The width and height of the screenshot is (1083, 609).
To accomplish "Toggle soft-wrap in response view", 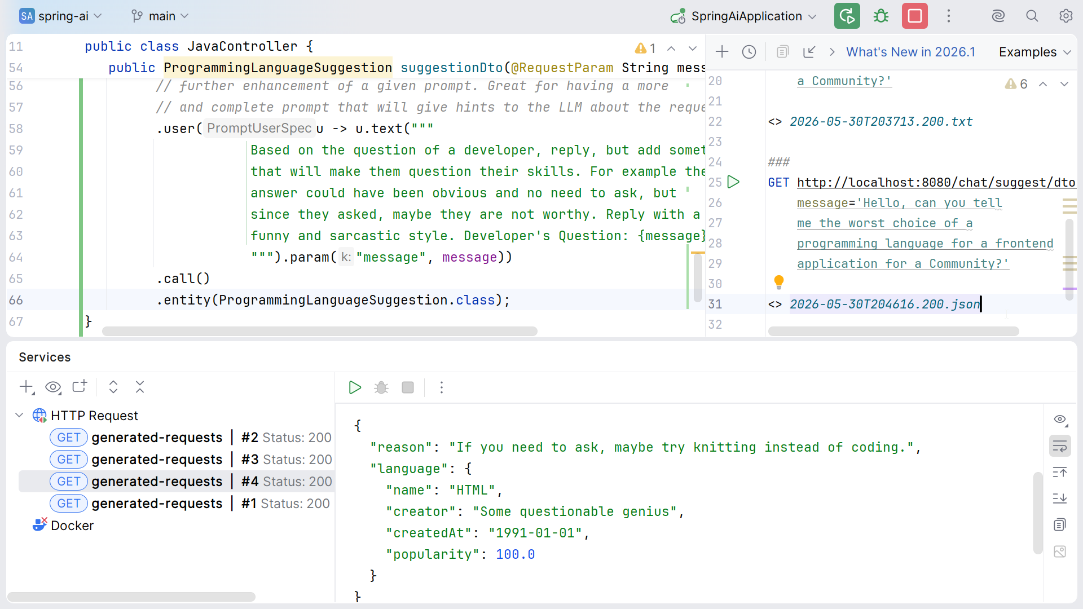I will 1060,446.
